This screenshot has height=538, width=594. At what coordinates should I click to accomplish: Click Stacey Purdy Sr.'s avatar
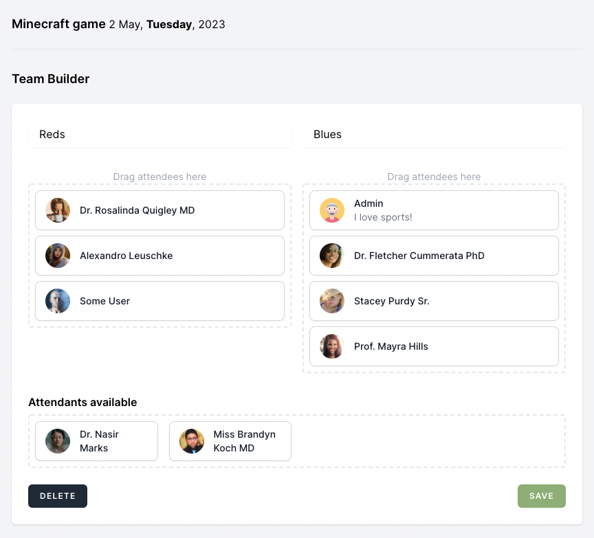(x=332, y=301)
